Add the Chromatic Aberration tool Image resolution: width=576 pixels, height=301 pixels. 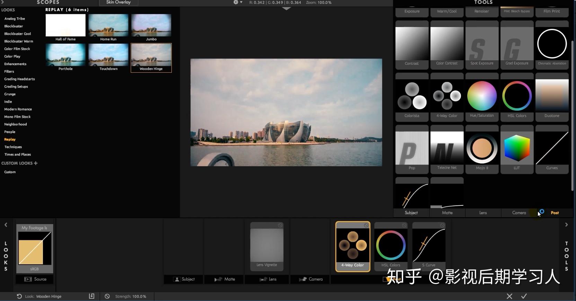point(552,45)
